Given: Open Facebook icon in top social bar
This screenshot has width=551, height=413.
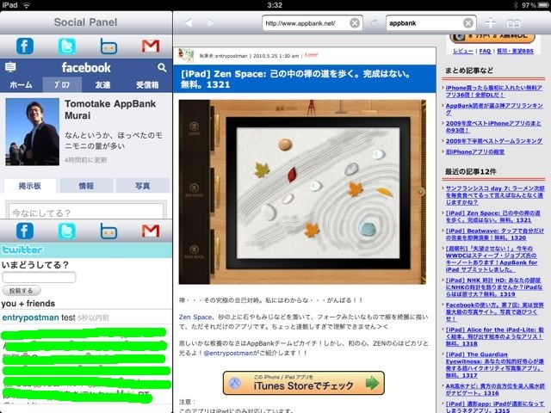Looking at the screenshot, I should (x=25, y=46).
